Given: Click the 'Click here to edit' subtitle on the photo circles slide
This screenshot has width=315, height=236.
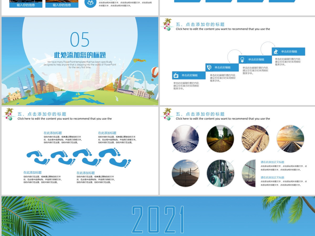Looking at the screenshot, I should pos(223,119).
